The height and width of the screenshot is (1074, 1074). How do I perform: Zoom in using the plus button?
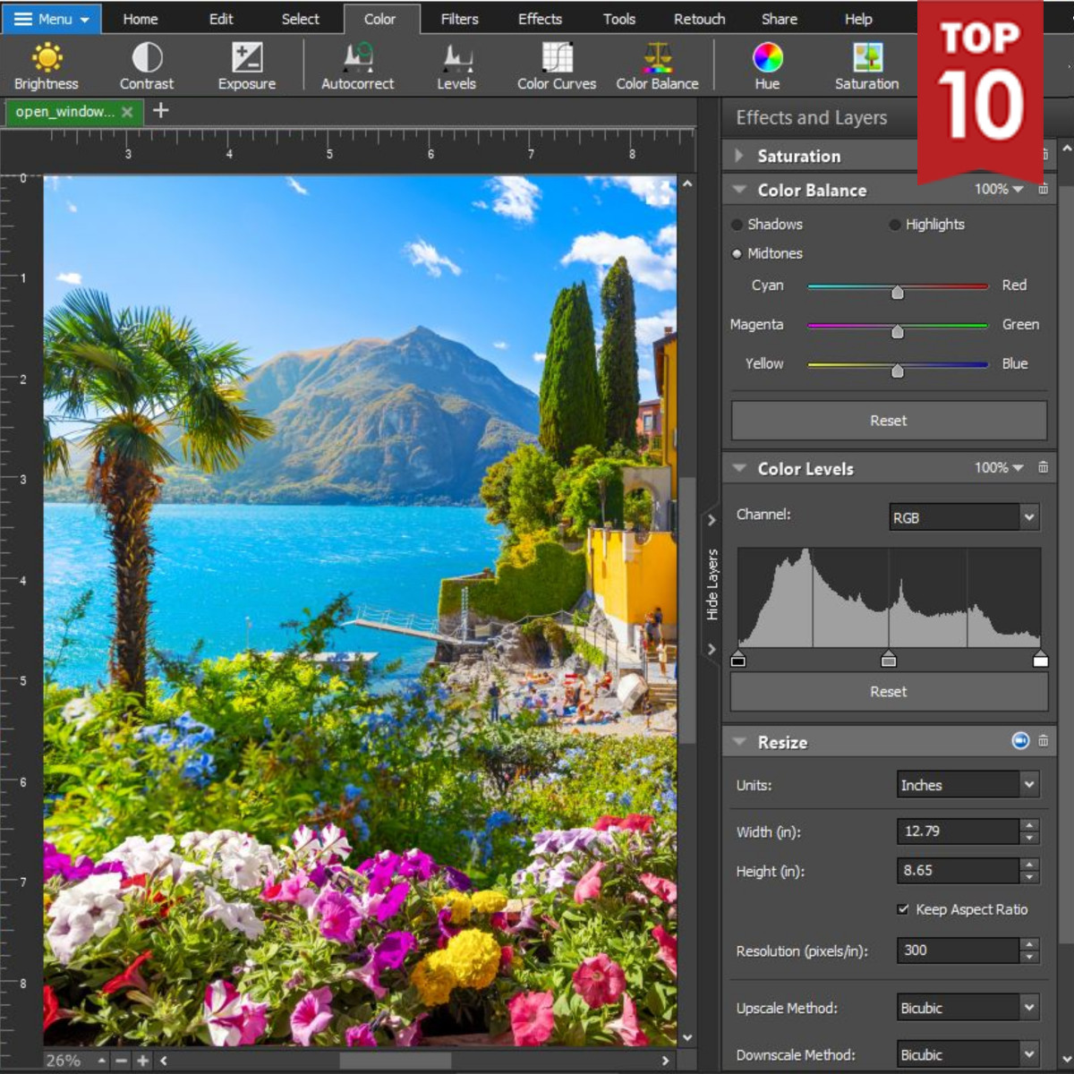pyautogui.click(x=142, y=1061)
